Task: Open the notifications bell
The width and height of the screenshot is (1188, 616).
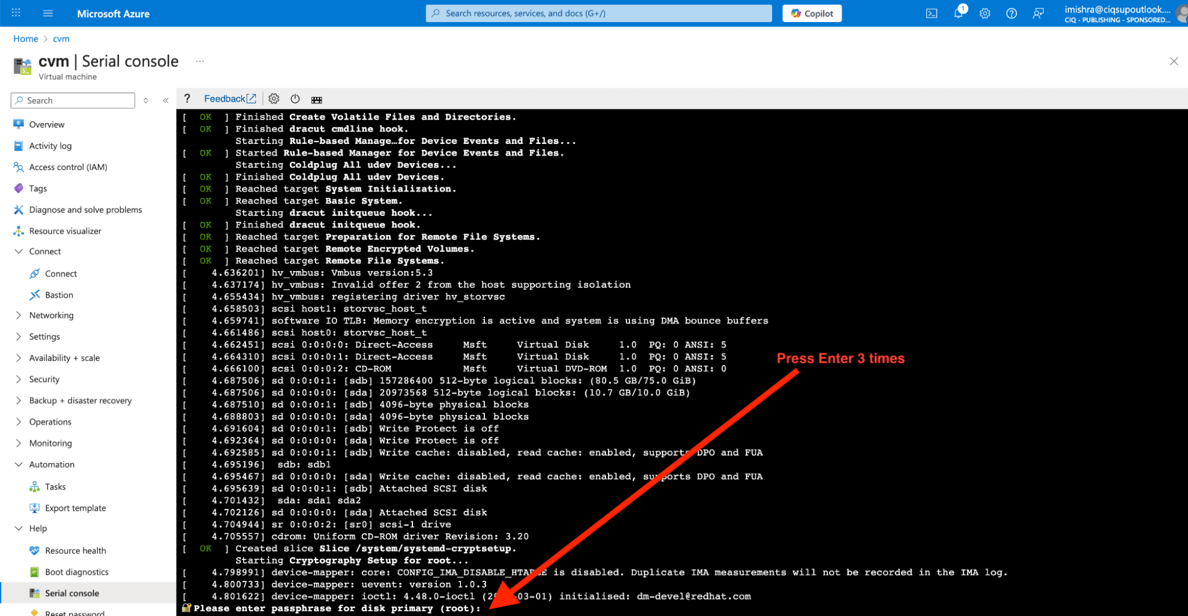Action: [x=958, y=13]
